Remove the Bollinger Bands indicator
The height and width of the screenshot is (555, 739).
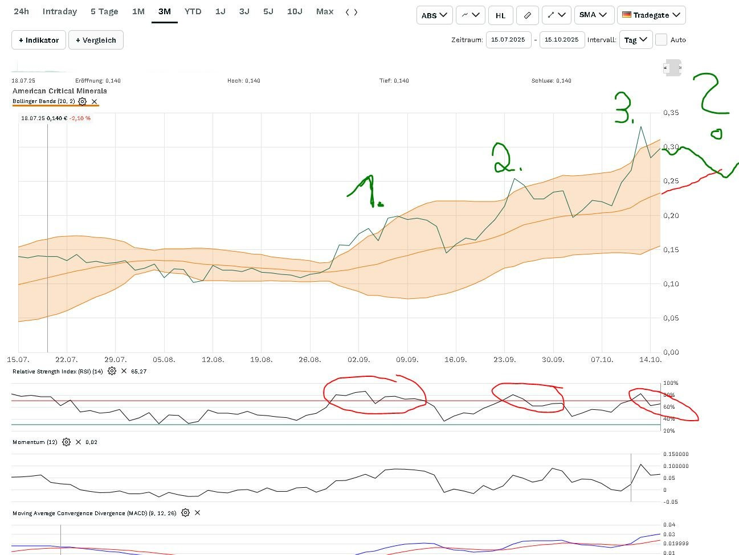[95, 101]
